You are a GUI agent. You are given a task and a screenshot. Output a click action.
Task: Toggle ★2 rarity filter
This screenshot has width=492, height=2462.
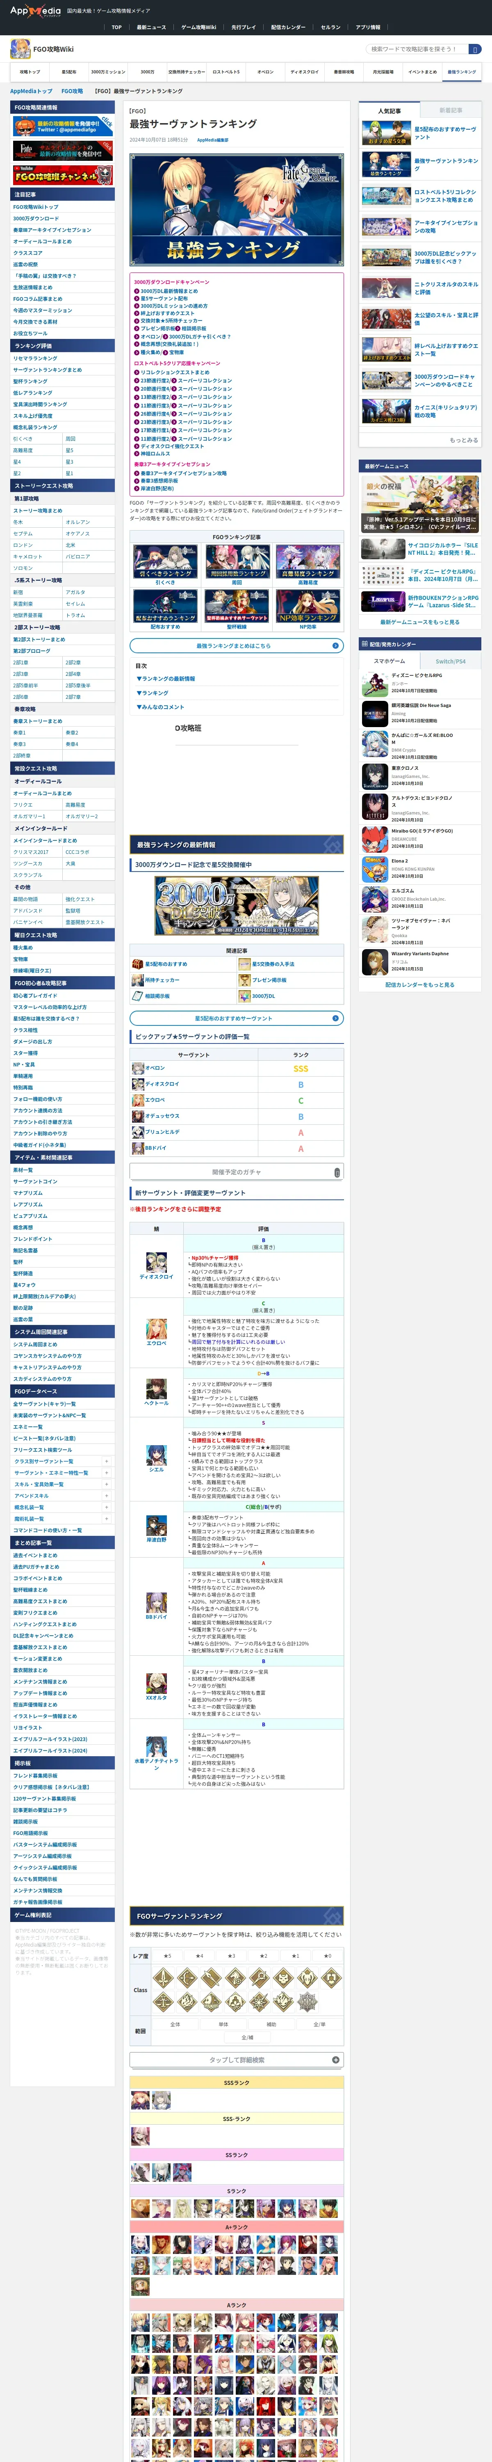[x=264, y=1956]
